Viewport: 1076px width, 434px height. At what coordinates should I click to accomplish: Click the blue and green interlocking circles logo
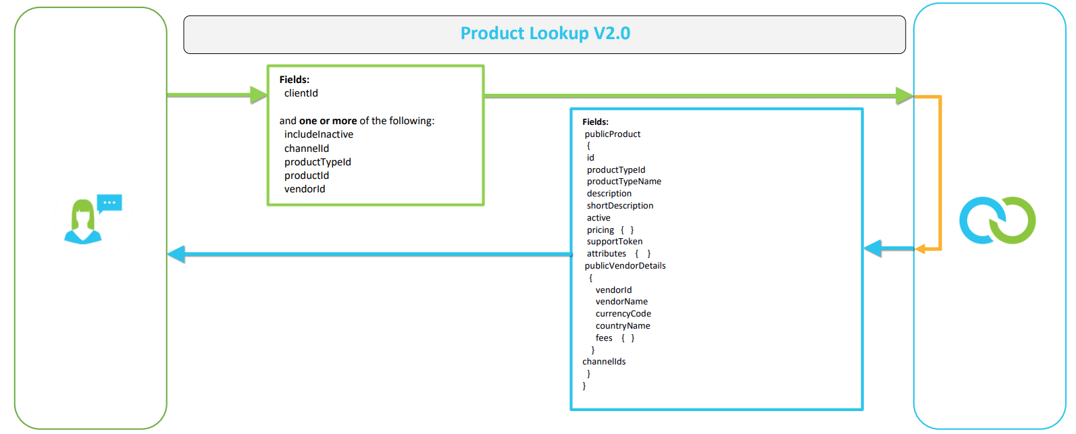(997, 220)
